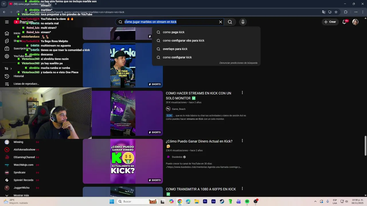This screenshot has height=206, width=367.
Task: Open 'COMO HACER STREAMS EN KICK' video title
Action: (198, 96)
